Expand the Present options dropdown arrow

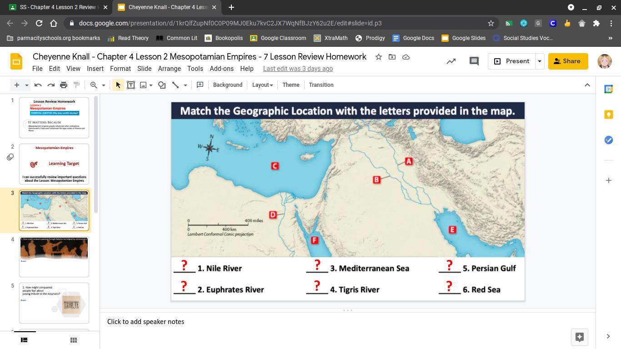[539, 61]
